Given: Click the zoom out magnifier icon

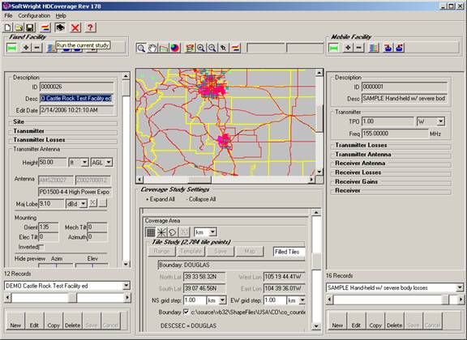Looking at the screenshot, I should click(x=212, y=48).
